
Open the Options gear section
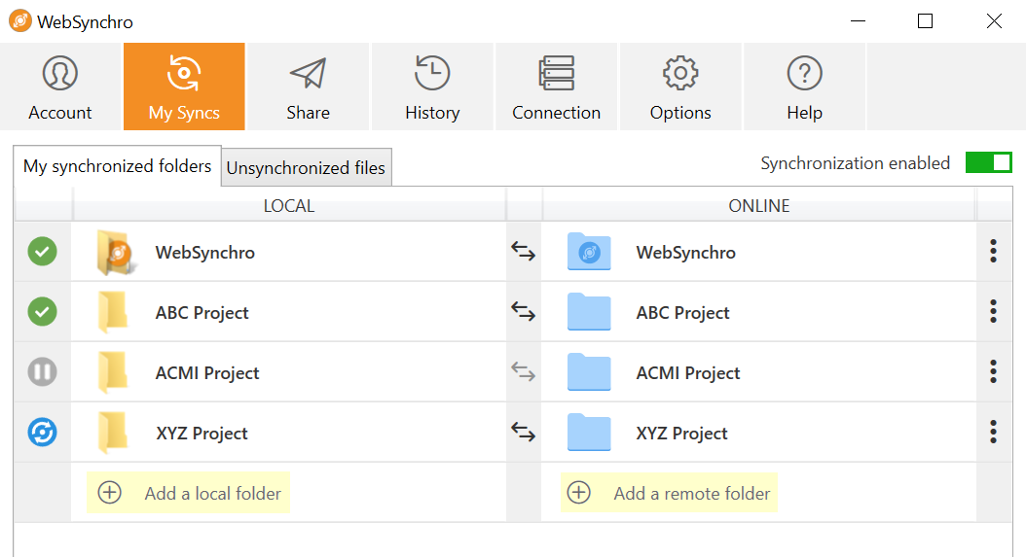point(680,87)
